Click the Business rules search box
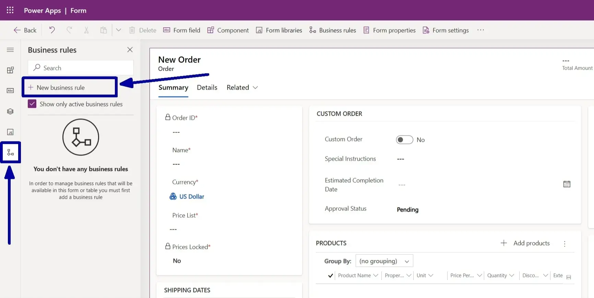The height and width of the screenshot is (298, 594). 81,68
